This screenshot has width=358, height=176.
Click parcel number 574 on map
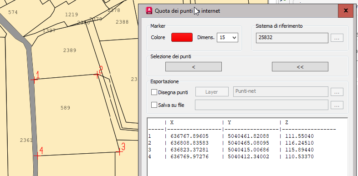pyautogui.click(x=13, y=12)
